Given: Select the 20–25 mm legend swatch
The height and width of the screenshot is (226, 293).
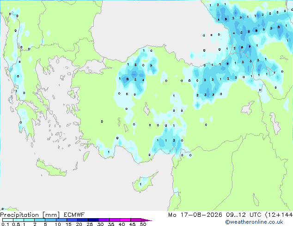Looking at the screenshot, I should coord(82,220).
